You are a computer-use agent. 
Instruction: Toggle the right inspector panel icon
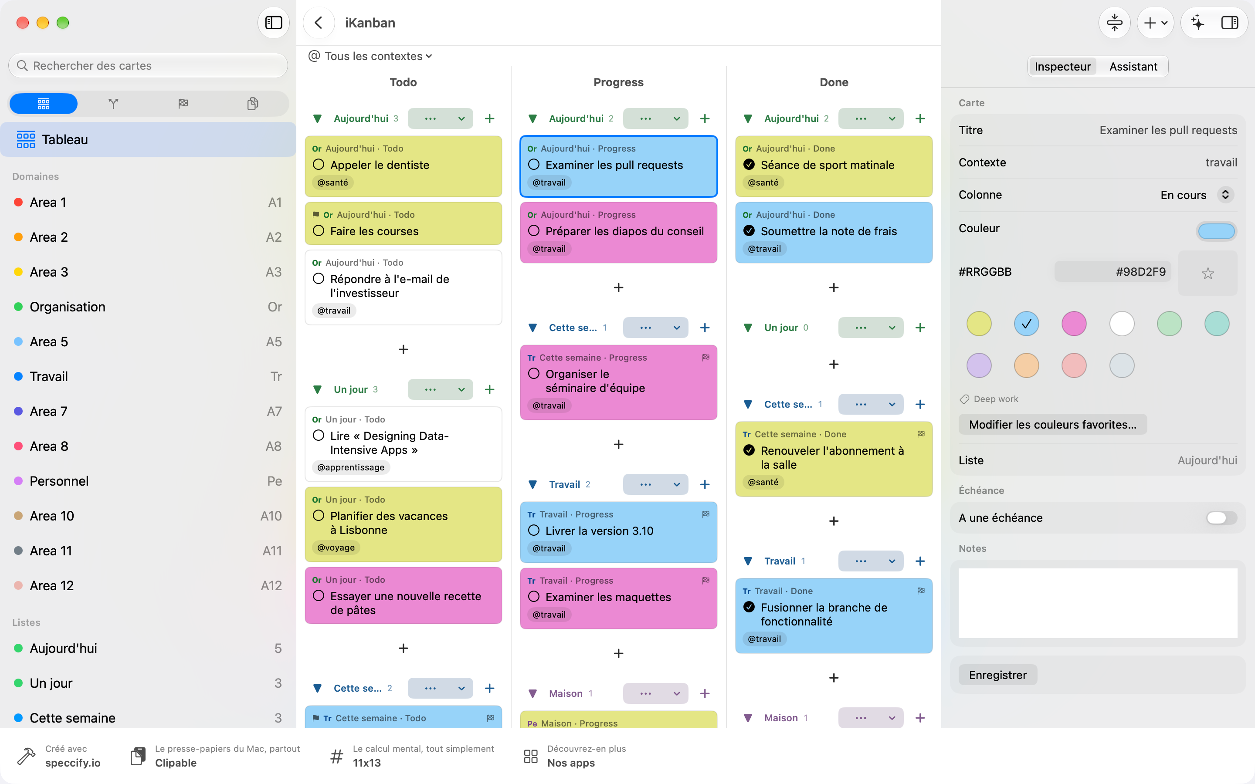click(1230, 23)
